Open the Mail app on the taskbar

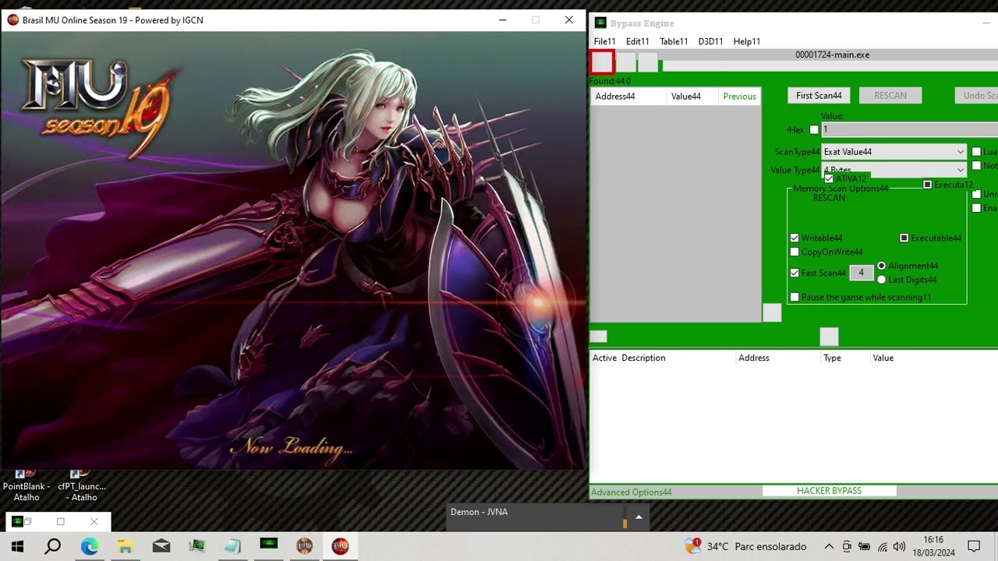[161, 546]
